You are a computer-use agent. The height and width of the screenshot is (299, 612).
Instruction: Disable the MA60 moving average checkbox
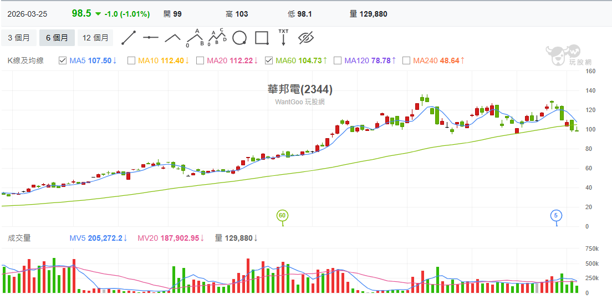269,60
